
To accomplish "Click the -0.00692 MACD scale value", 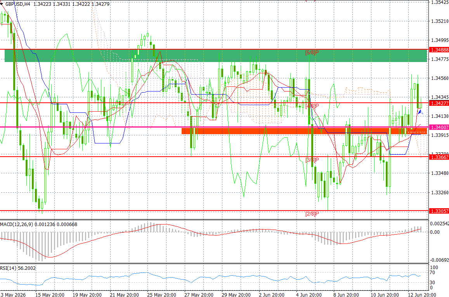I will coord(439,260).
